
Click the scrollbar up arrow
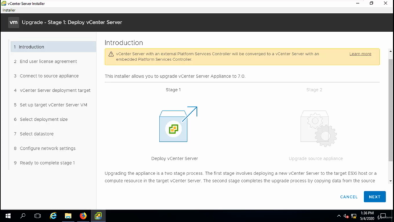(x=390, y=51)
